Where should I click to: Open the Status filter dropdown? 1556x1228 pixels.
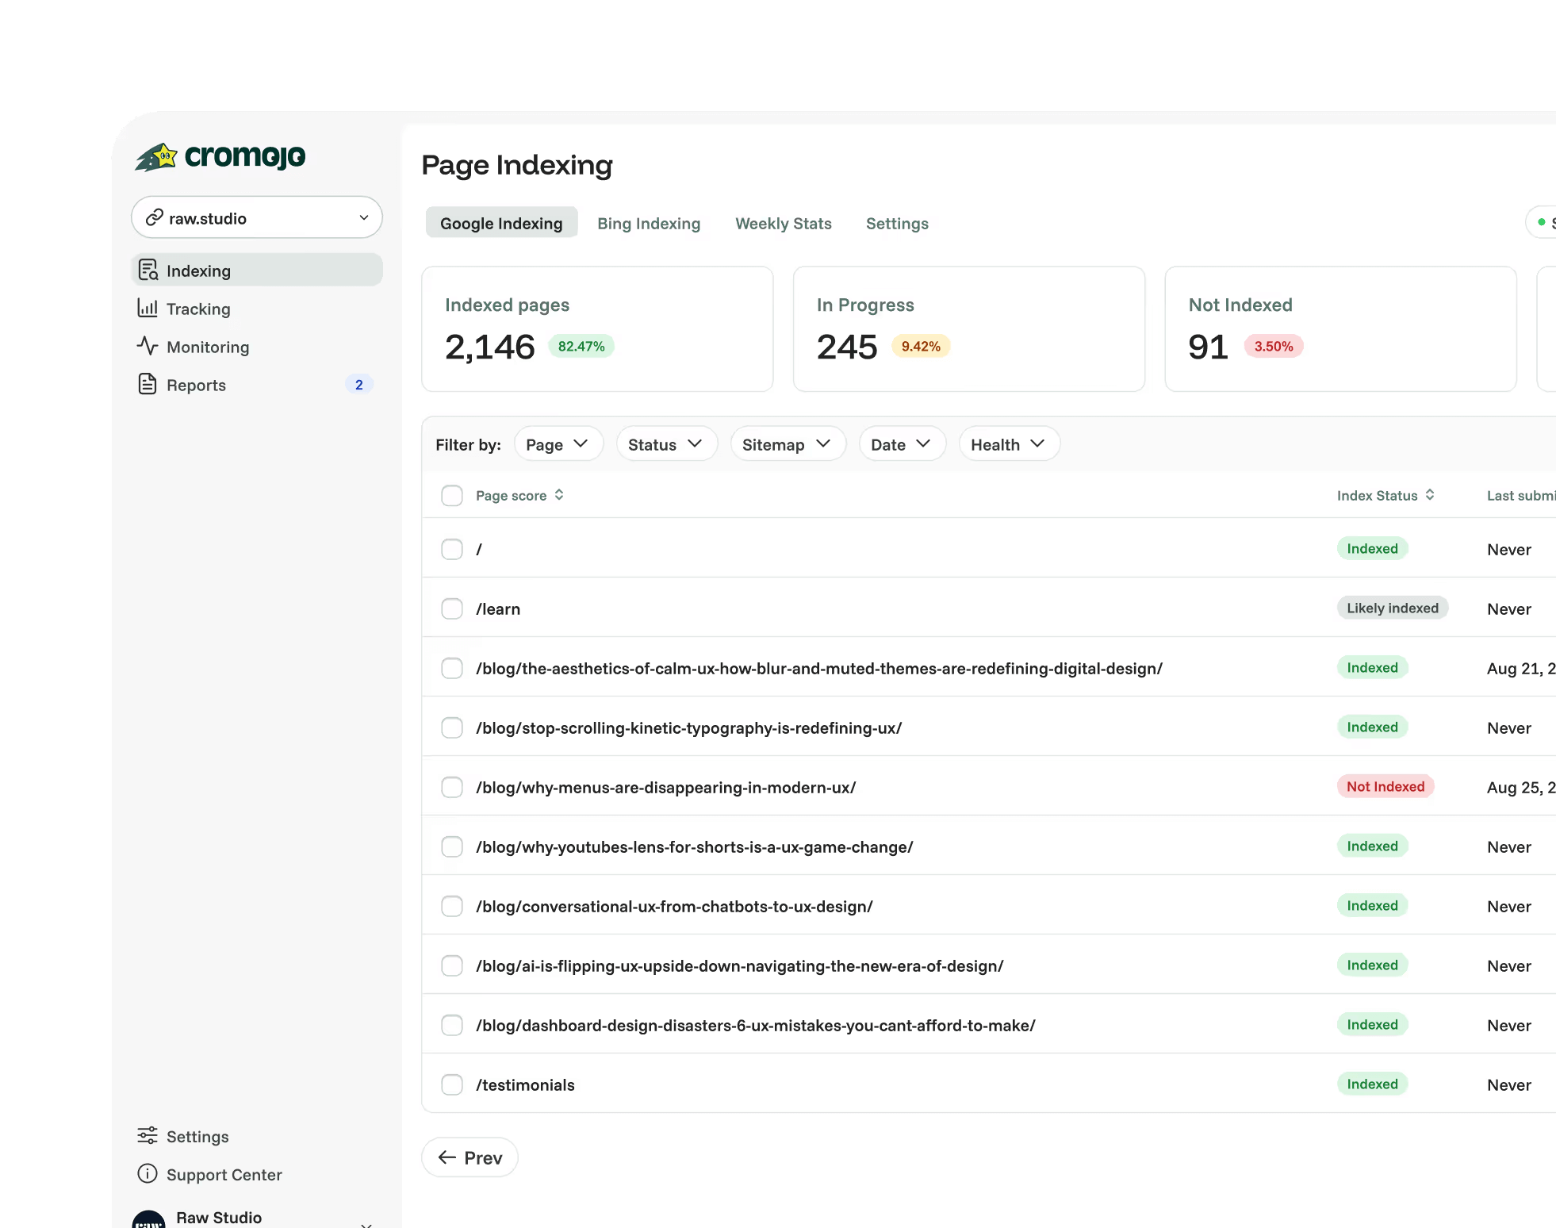[666, 444]
